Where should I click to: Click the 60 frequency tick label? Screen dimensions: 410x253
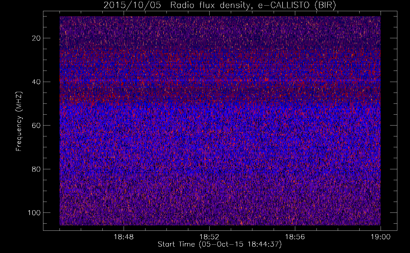tap(36, 126)
